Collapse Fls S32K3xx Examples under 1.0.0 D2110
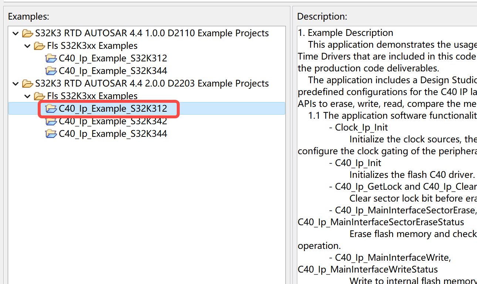 [27, 46]
